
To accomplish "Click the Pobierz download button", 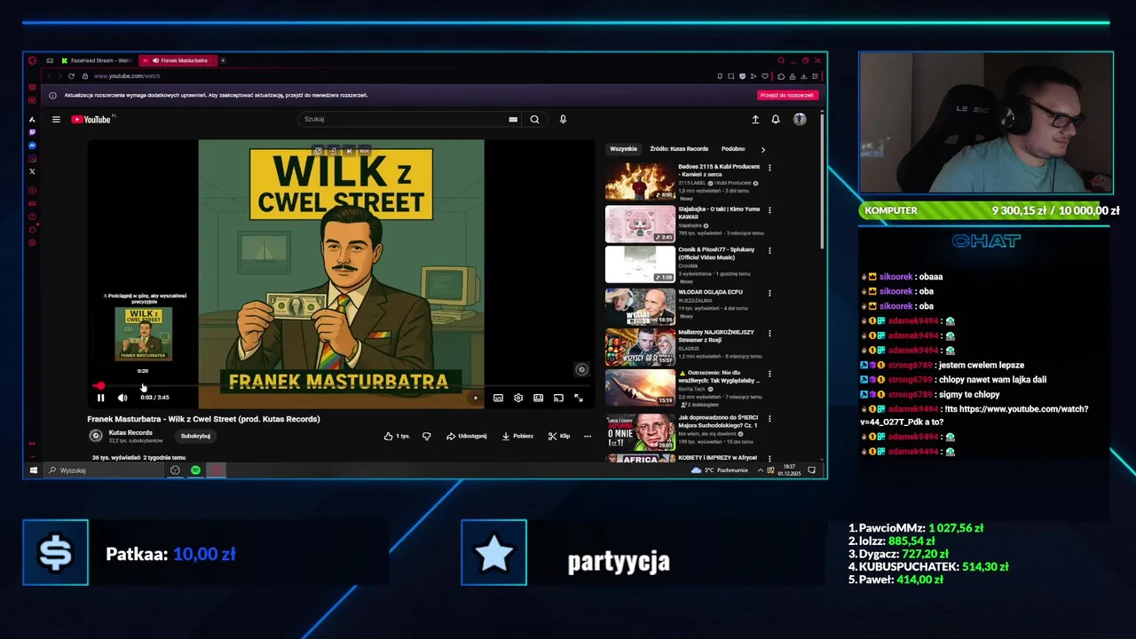I will [517, 436].
